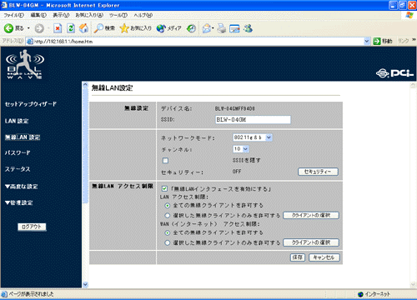Open the Media (メディア) toolbar icon
This screenshot has width=417, height=300.
tap(169, 28)
